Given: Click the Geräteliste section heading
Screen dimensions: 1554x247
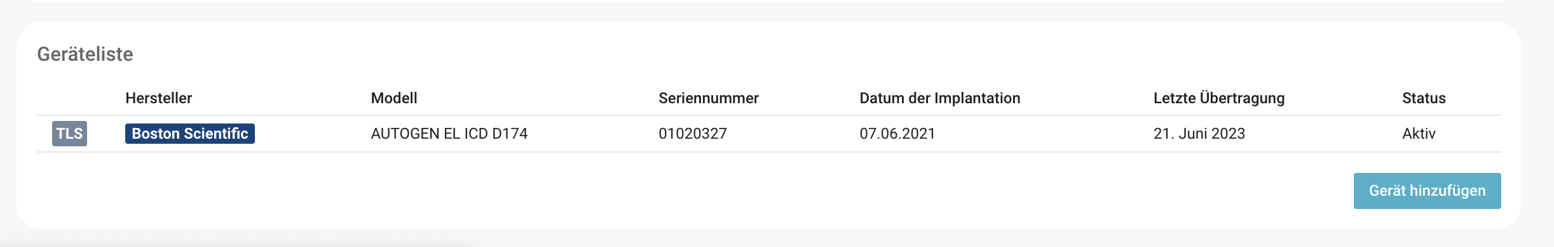Looking at the screenshot, I should click(x=85, y=54).
